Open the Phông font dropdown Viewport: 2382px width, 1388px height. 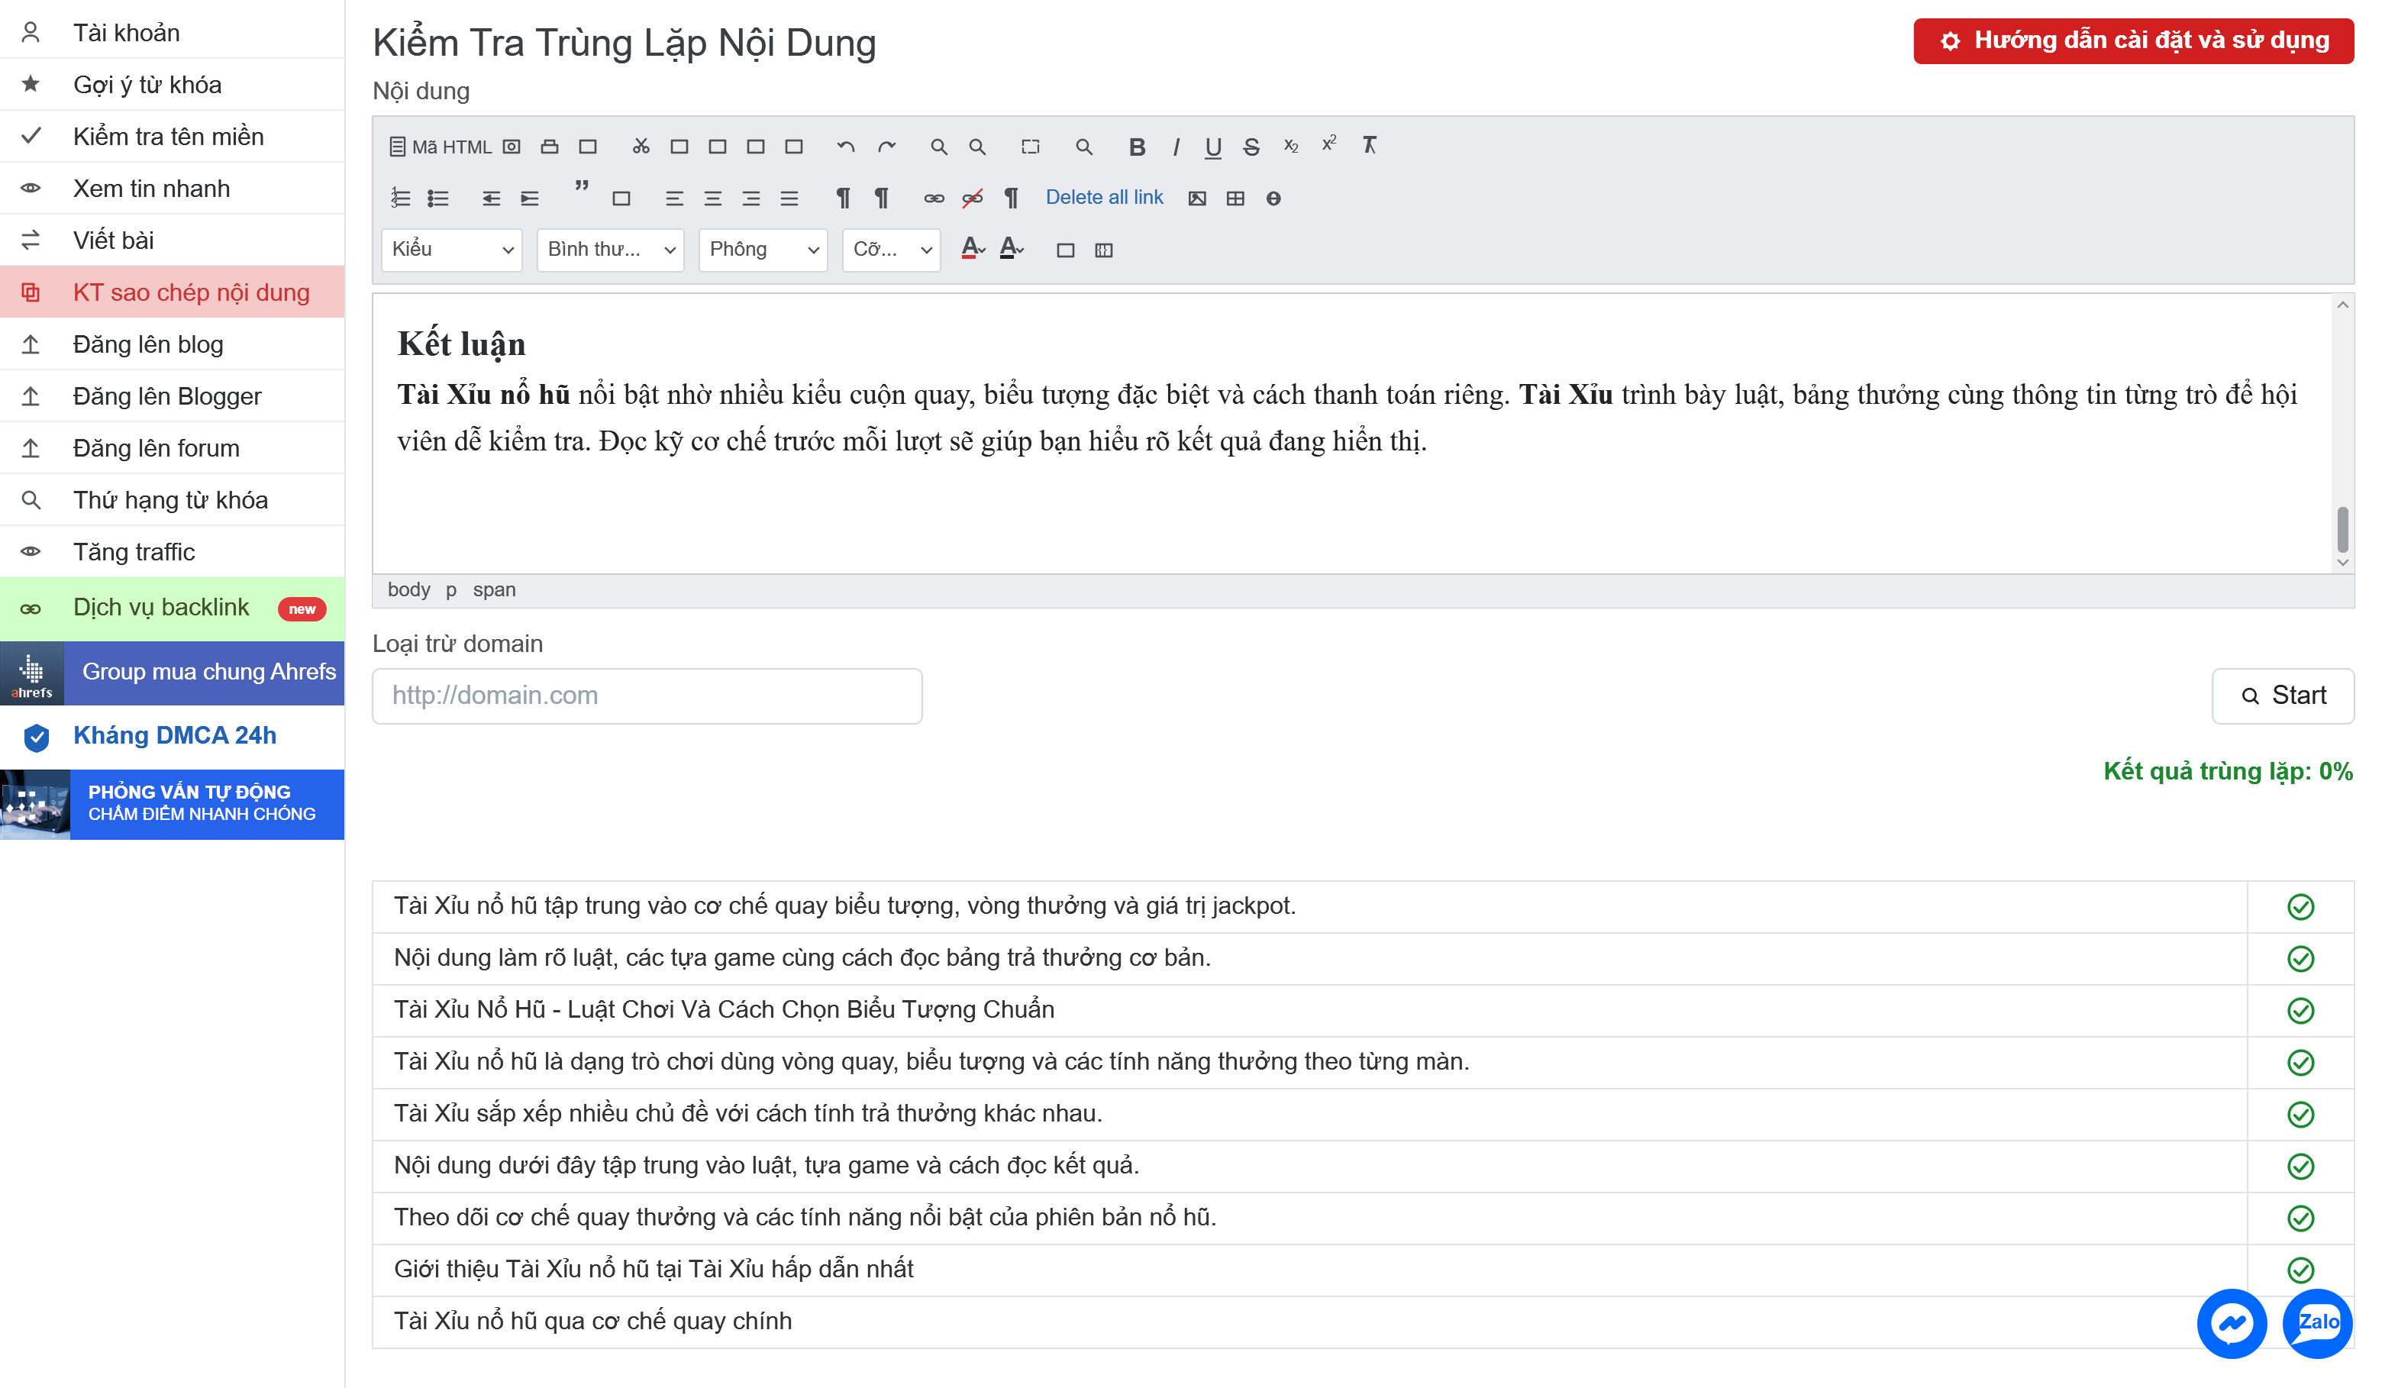(763, 250)
